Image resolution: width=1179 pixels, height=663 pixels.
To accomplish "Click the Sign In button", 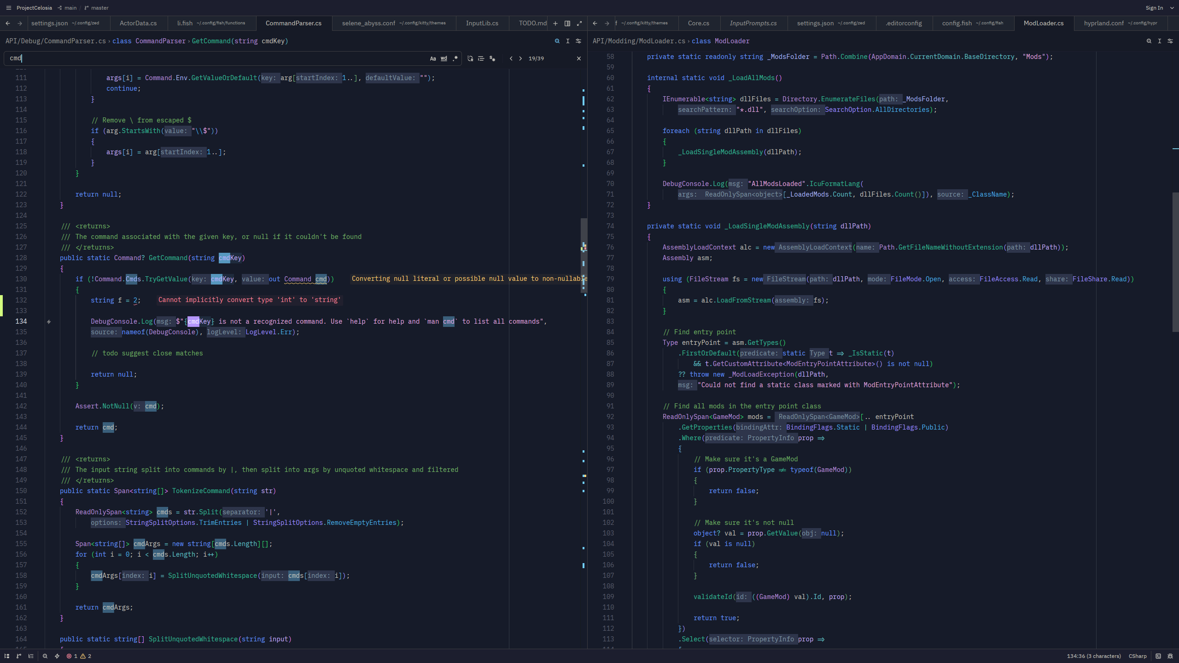I will (1154, 8).
